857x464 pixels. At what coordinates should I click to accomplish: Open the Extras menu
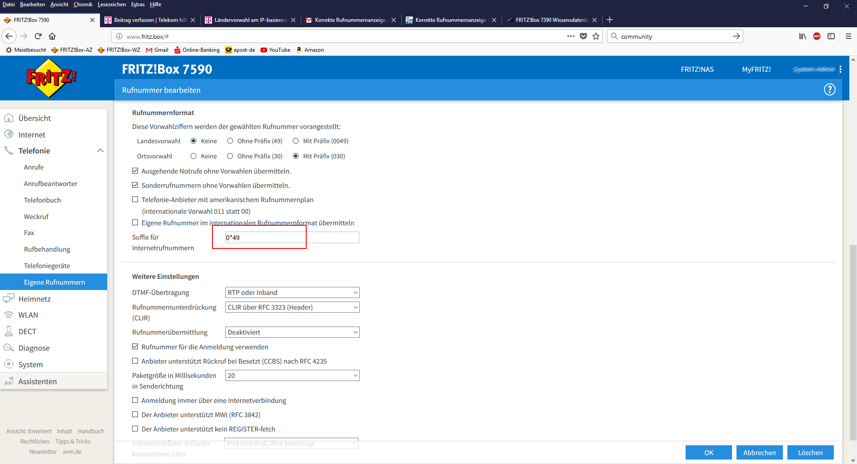pos(138,4)
